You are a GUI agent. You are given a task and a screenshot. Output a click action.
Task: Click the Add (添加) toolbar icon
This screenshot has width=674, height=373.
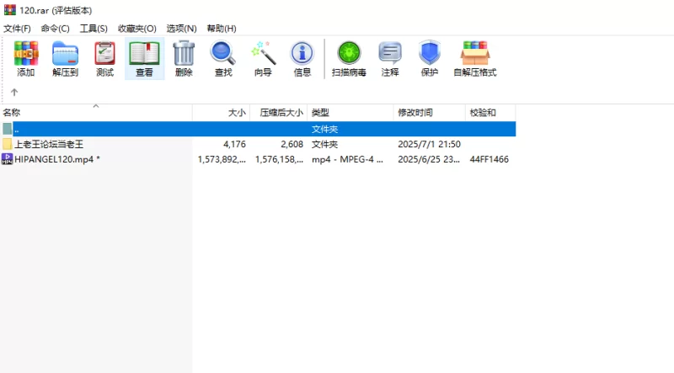coord(26,53)
